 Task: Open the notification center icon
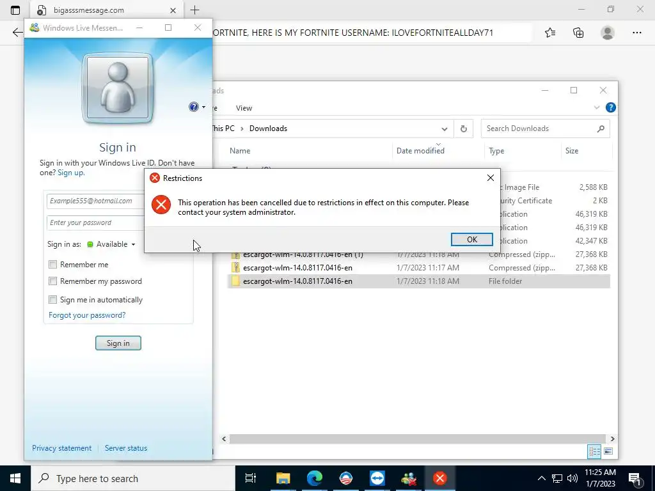(x=635, y=479)
